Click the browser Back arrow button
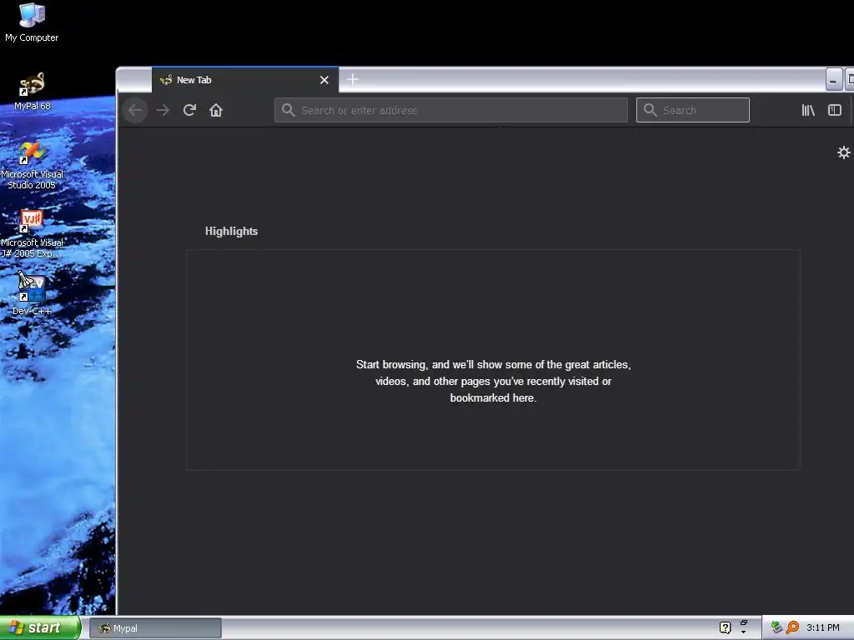The height and width of the screenshot is (640, 854). pos(134,111)
